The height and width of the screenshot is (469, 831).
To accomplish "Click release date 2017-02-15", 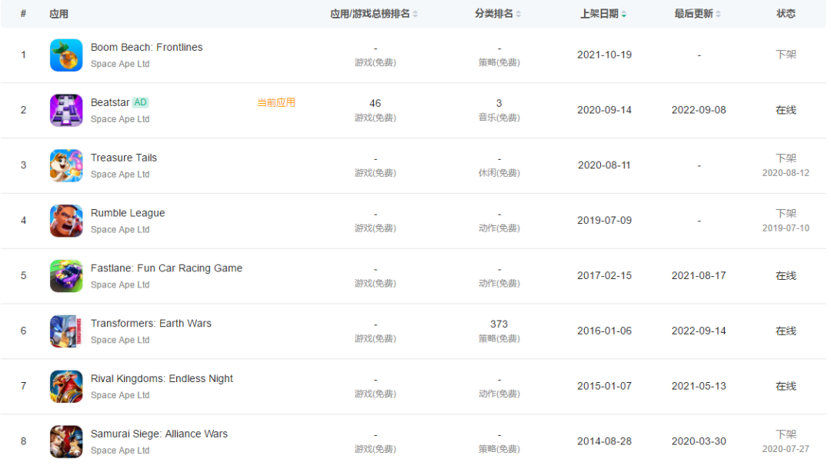I will [x=604, y=276].
